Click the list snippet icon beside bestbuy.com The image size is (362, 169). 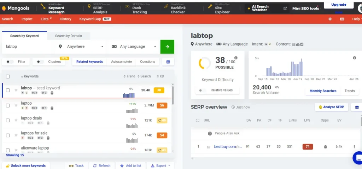(209, 147)
